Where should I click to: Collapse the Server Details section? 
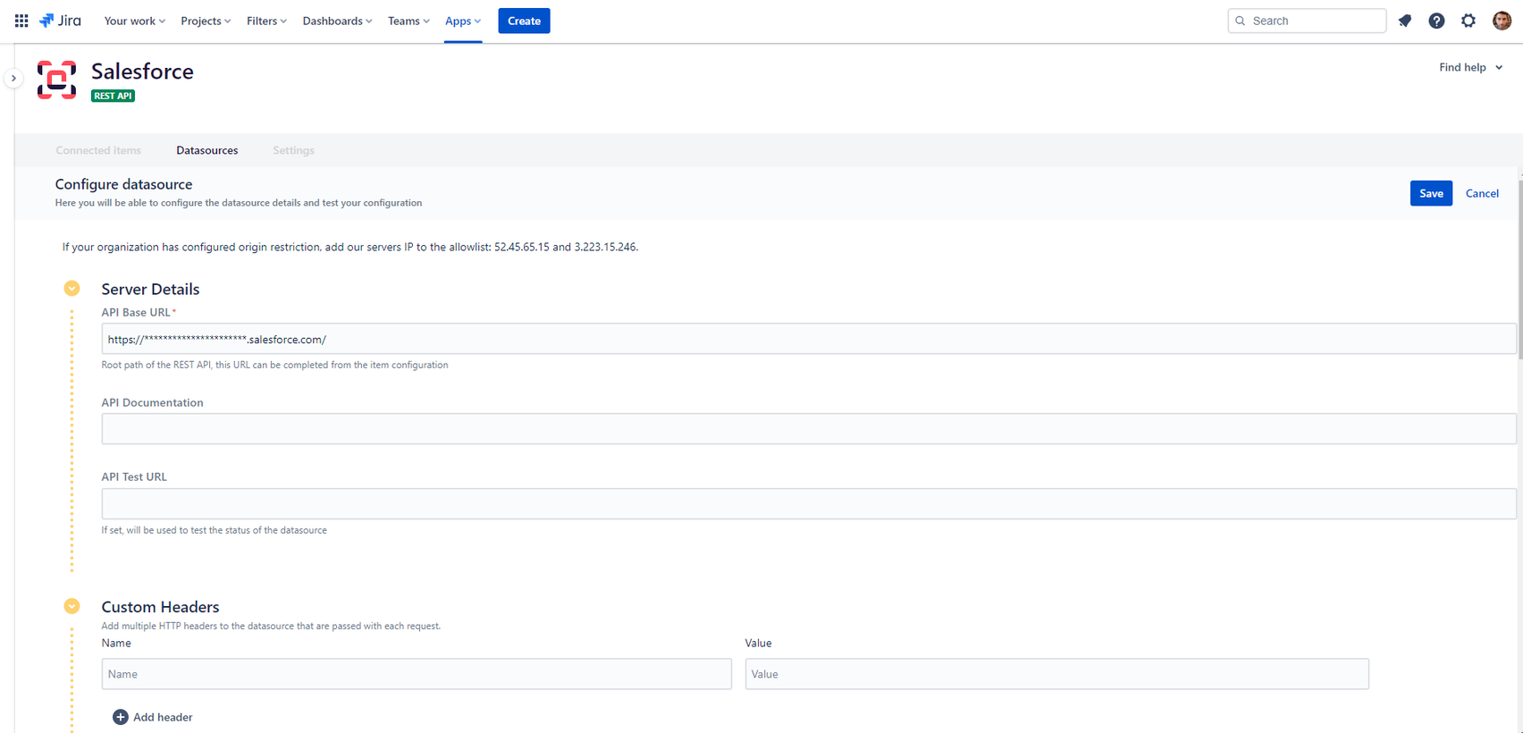72,289
